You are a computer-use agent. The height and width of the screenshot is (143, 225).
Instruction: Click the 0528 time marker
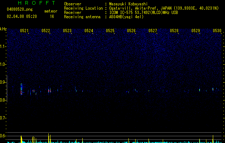174,31
